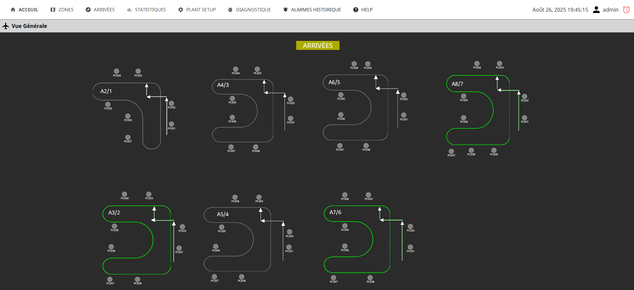
Task: Open the STATISTIQUES menu
Action: (x=146, y=10)
